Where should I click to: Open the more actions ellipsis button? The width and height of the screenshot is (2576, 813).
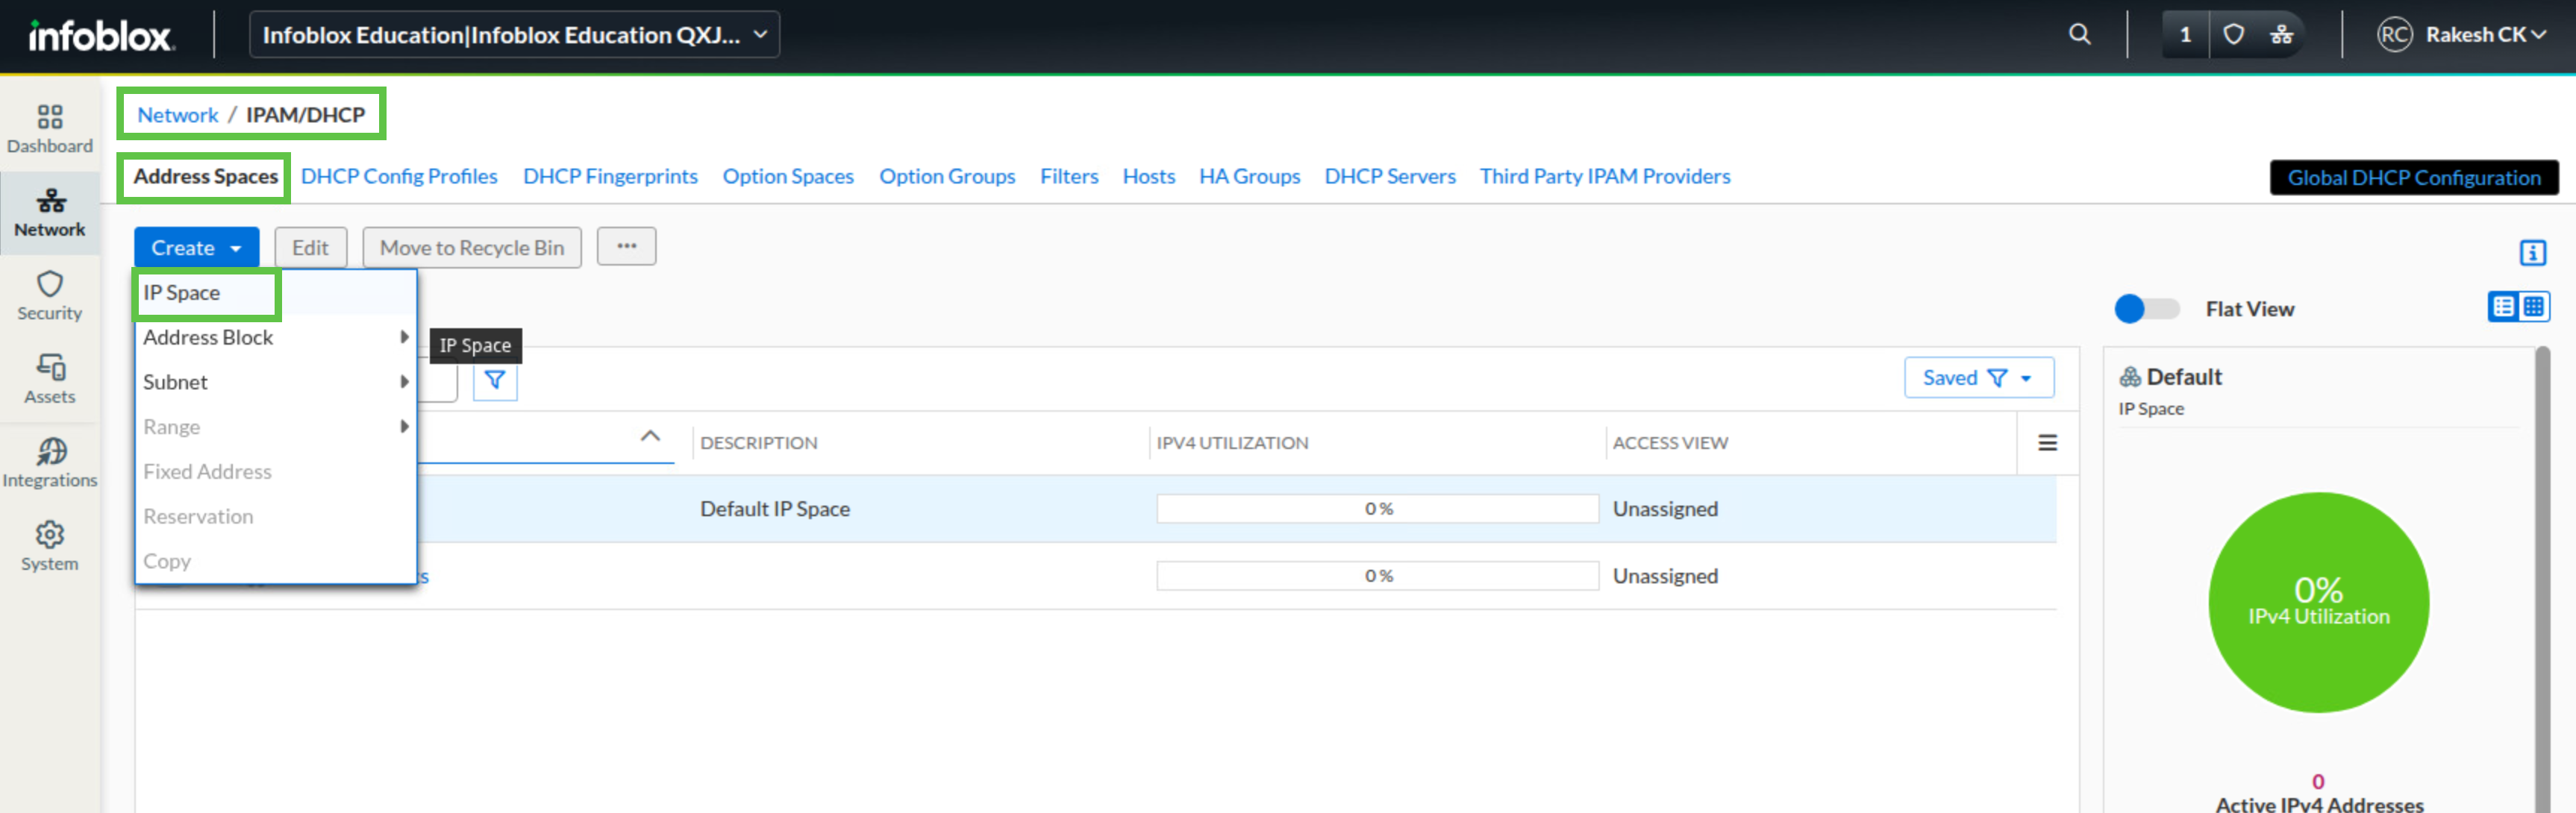pyautogui.click(x=626, y=246)
